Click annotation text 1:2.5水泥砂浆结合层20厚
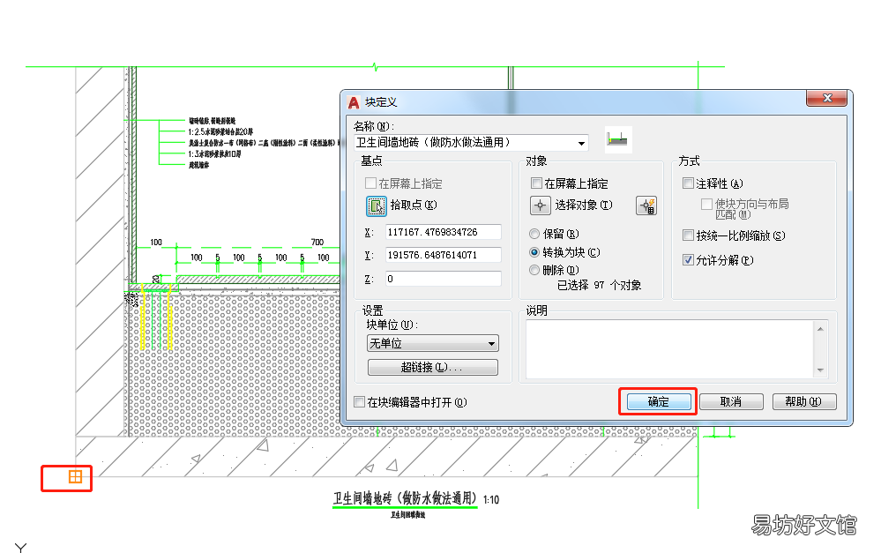 click(x=220, y=131)
